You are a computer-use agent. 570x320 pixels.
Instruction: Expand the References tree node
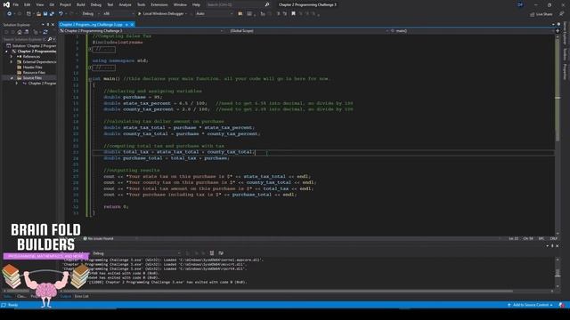coord(12,57)
